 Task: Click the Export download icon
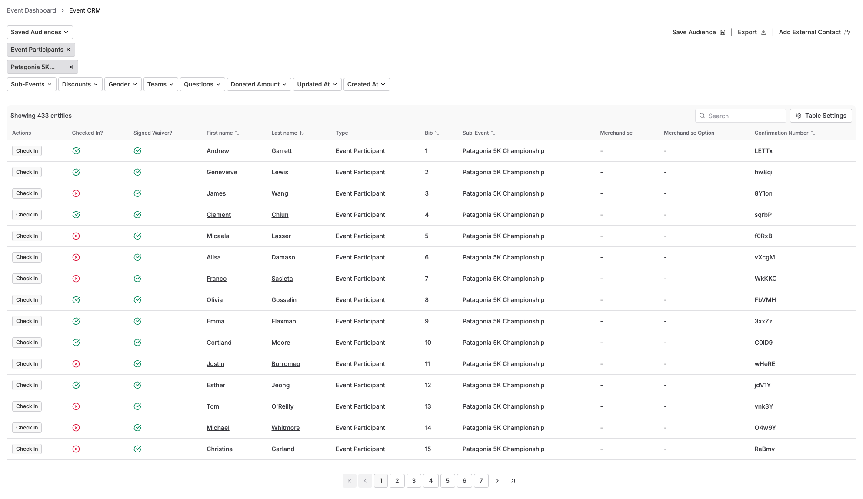tap(763, 32)
